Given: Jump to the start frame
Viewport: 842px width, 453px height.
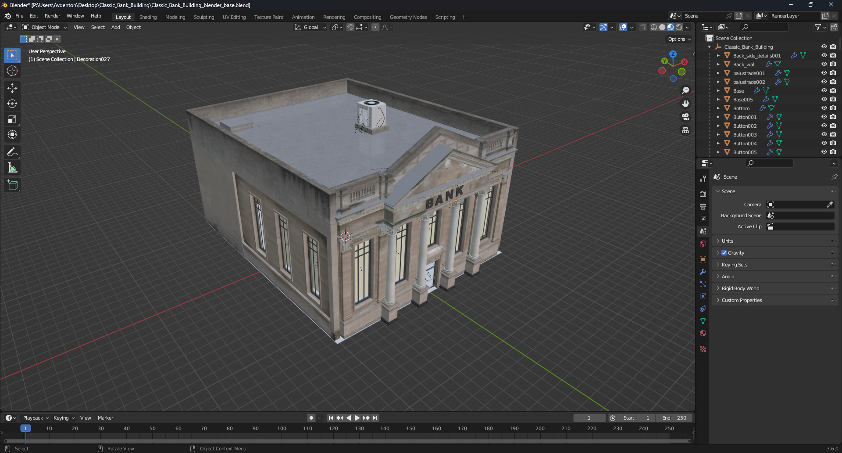Looking at the screenshot, I should [x=331, y=418].
